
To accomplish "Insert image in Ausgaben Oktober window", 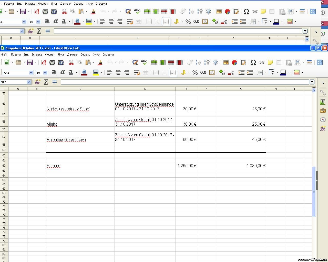I will pos(226,62).
